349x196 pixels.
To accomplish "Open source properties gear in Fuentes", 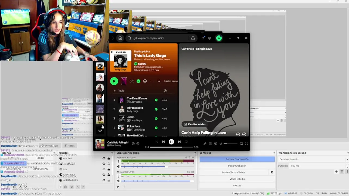I will [x=72, y=187].
